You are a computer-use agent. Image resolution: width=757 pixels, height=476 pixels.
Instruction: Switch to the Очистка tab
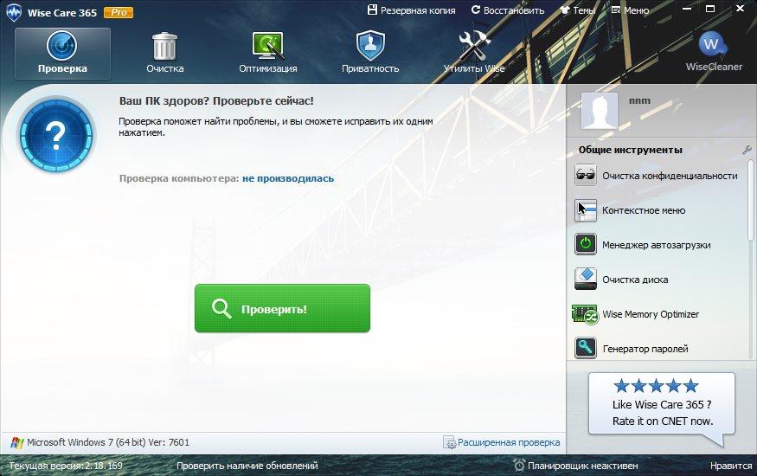(164, 53)
